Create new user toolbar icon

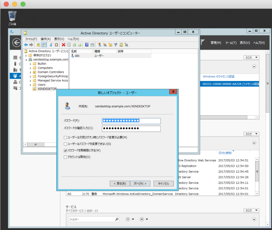(x=99, y=45)
